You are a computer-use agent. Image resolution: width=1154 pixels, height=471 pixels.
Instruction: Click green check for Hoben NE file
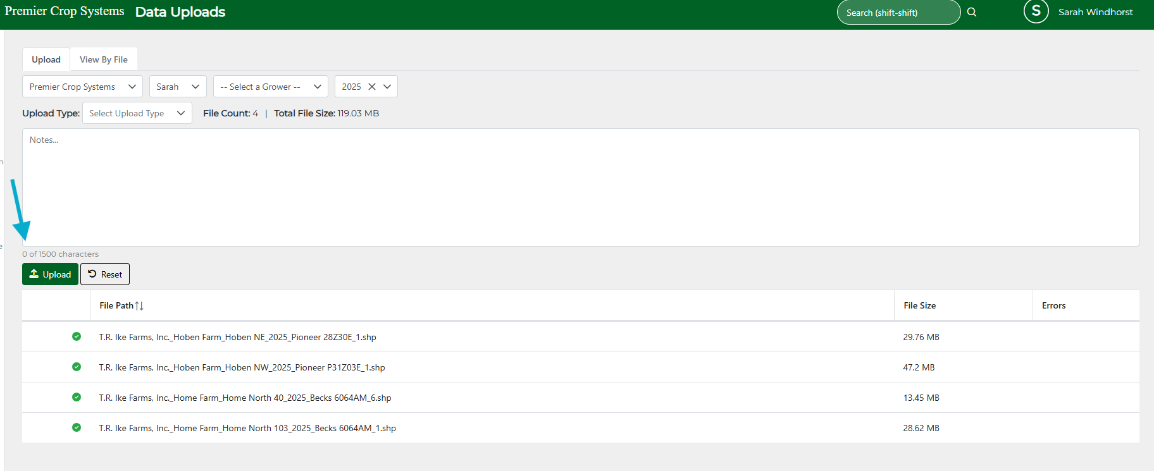(77, 336)
